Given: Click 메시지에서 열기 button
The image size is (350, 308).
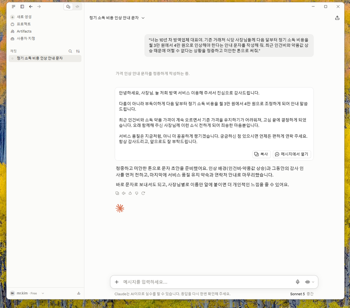Looking at the screenshot, I should (x=292, y=154).
